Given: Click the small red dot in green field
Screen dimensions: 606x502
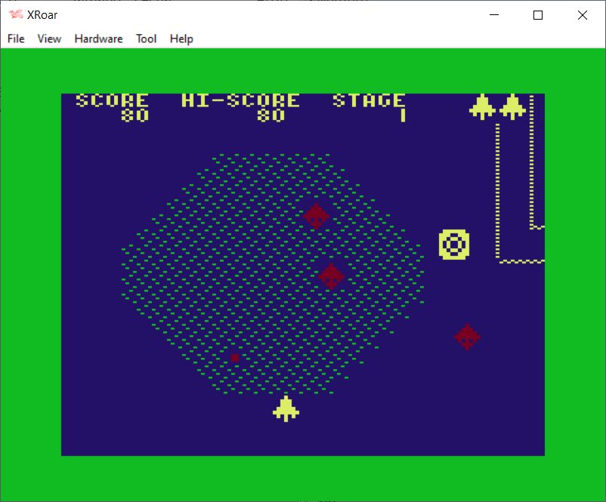Looking at the screenshot, I should point(235,357).
